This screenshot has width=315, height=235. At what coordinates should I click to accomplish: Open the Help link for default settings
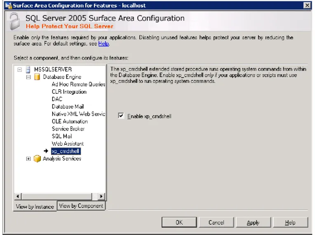pyautogui.click(x=103, y=44)
